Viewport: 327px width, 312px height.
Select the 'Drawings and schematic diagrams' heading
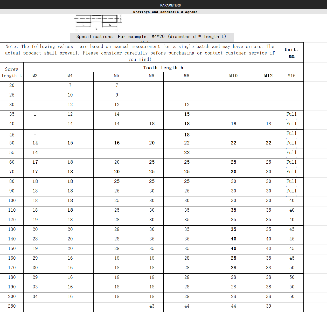(165, 12)
